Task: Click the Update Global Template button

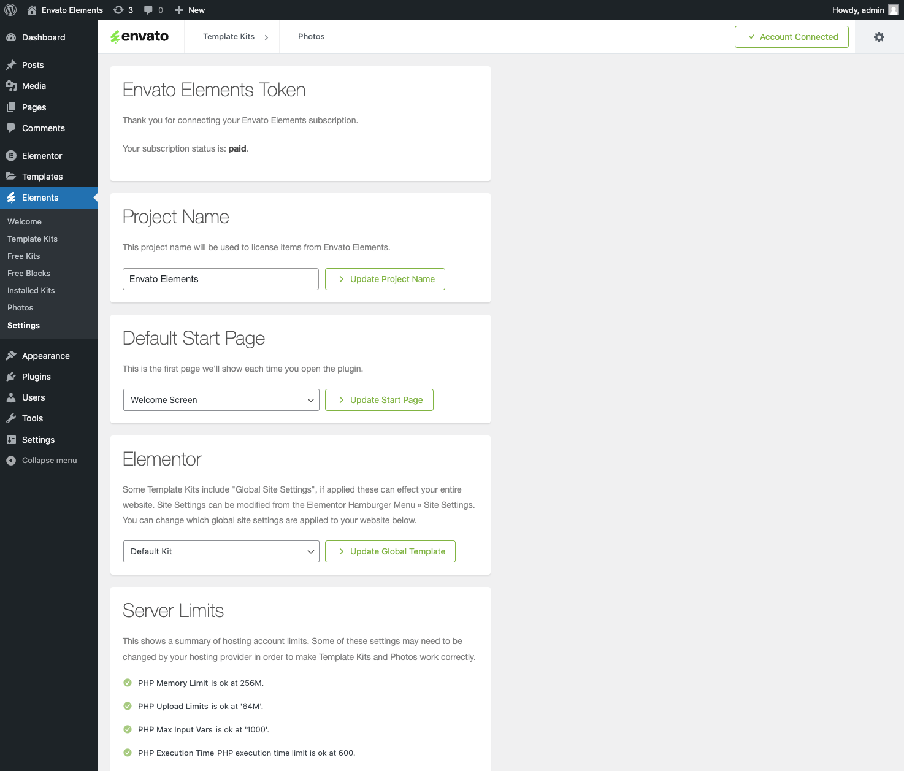Action: 390,551
